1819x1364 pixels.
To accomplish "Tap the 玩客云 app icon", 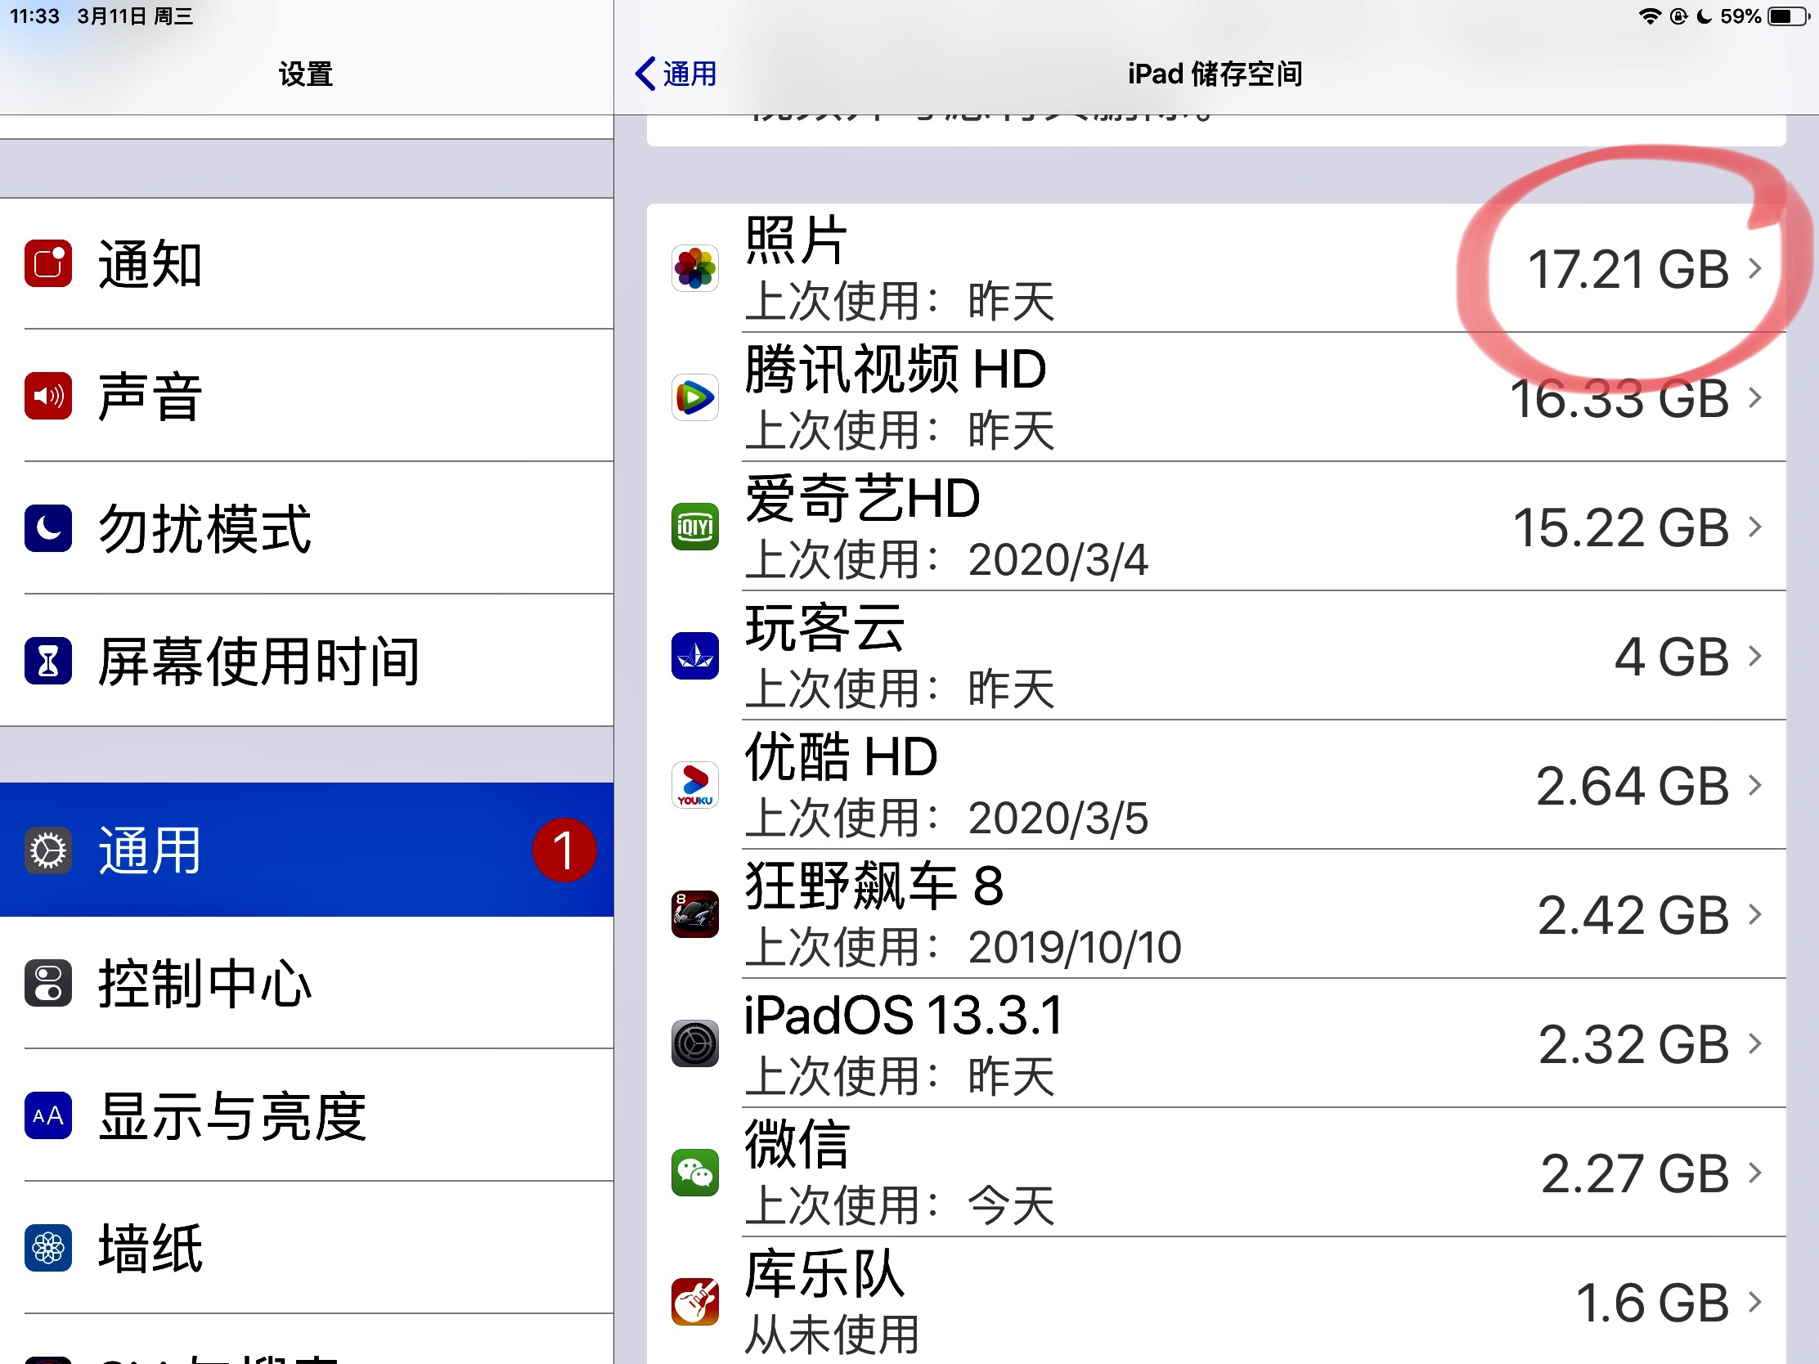I will pyautogui.click(x=695, y=656).
